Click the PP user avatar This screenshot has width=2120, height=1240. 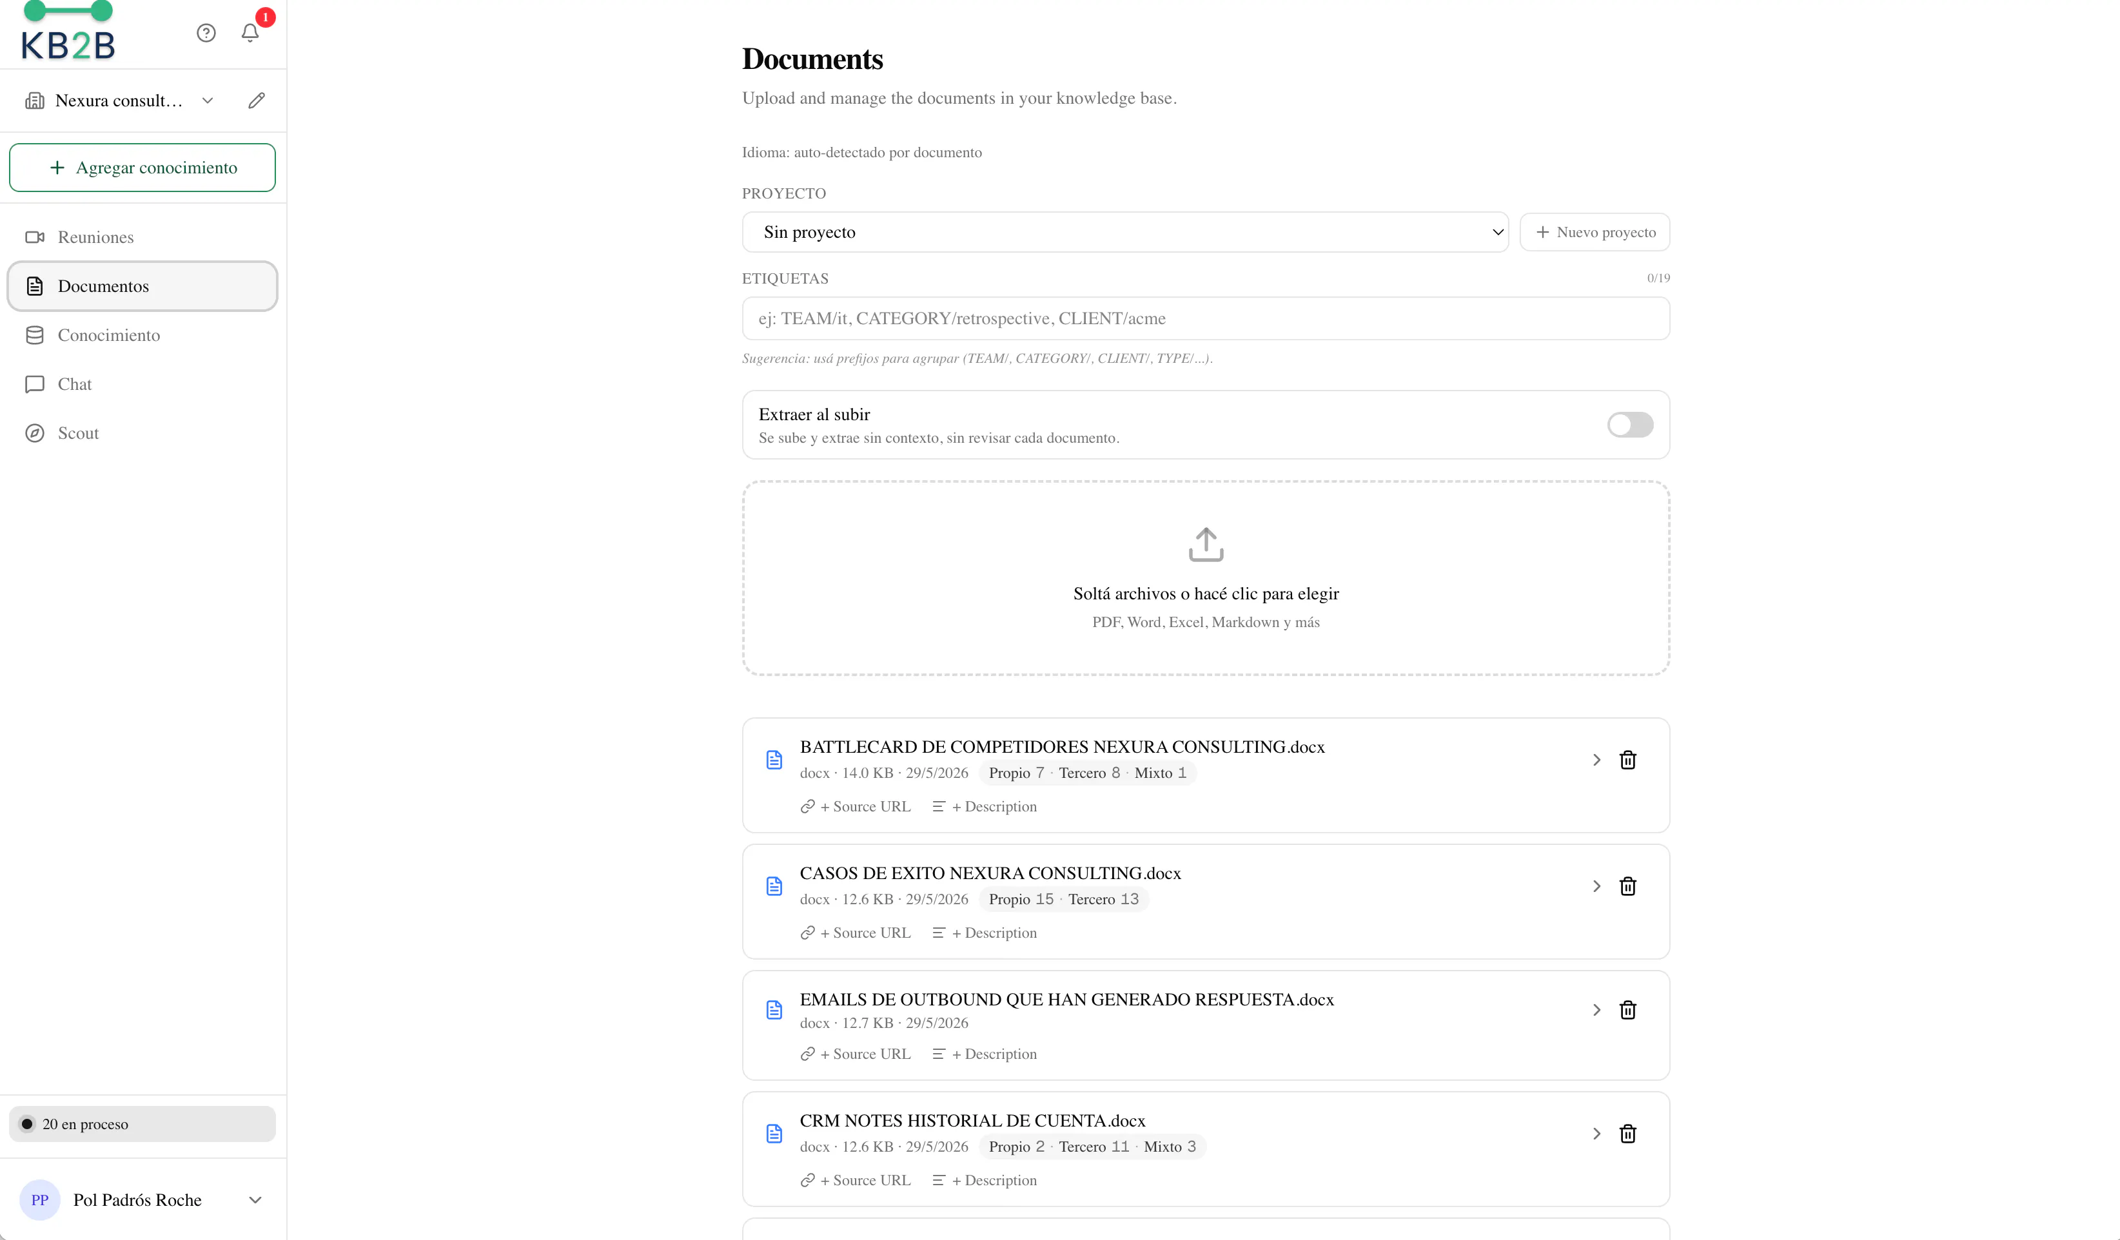click(39, 1199)
